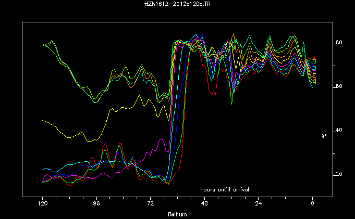Select the magenta series label F
This screenshot has height=219, width=355.
pos(314,75)
